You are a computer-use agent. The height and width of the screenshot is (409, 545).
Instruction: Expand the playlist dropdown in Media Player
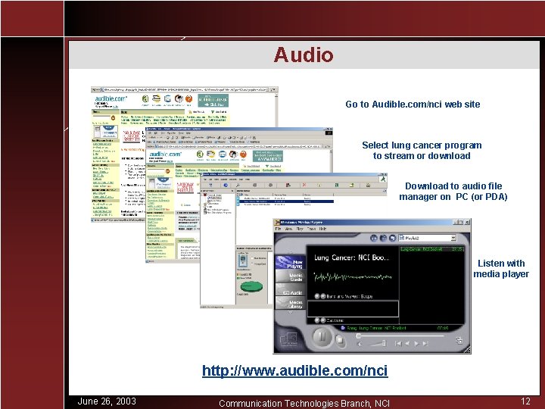tap(453, 238)
